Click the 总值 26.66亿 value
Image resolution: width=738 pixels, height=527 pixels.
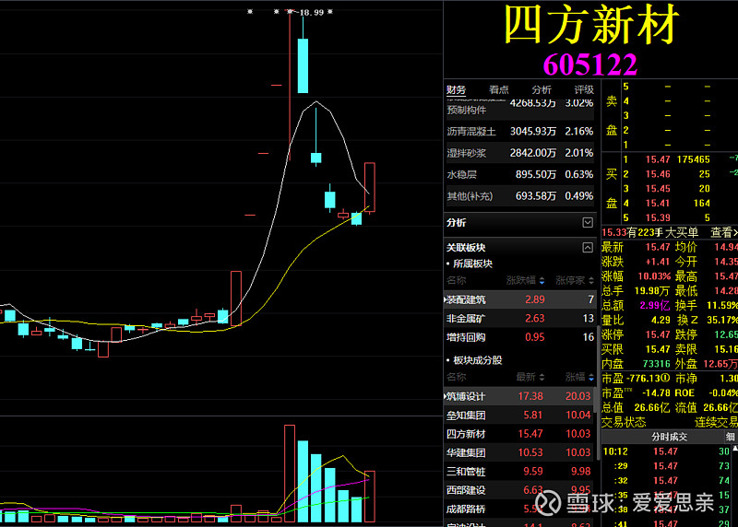coord(652,407)
